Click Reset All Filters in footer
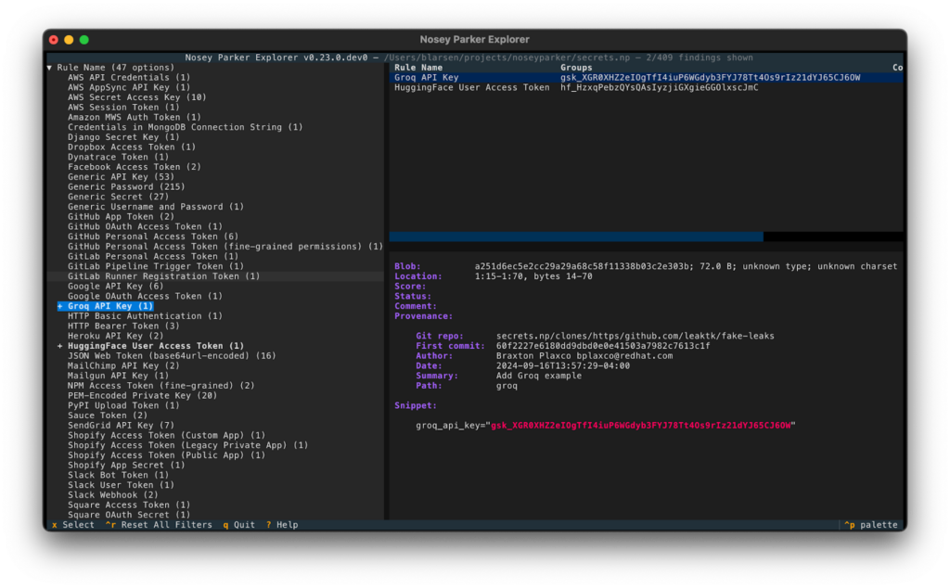Image resolution: width=950 pixels, height=588 pixels. [x=159, y=525]
